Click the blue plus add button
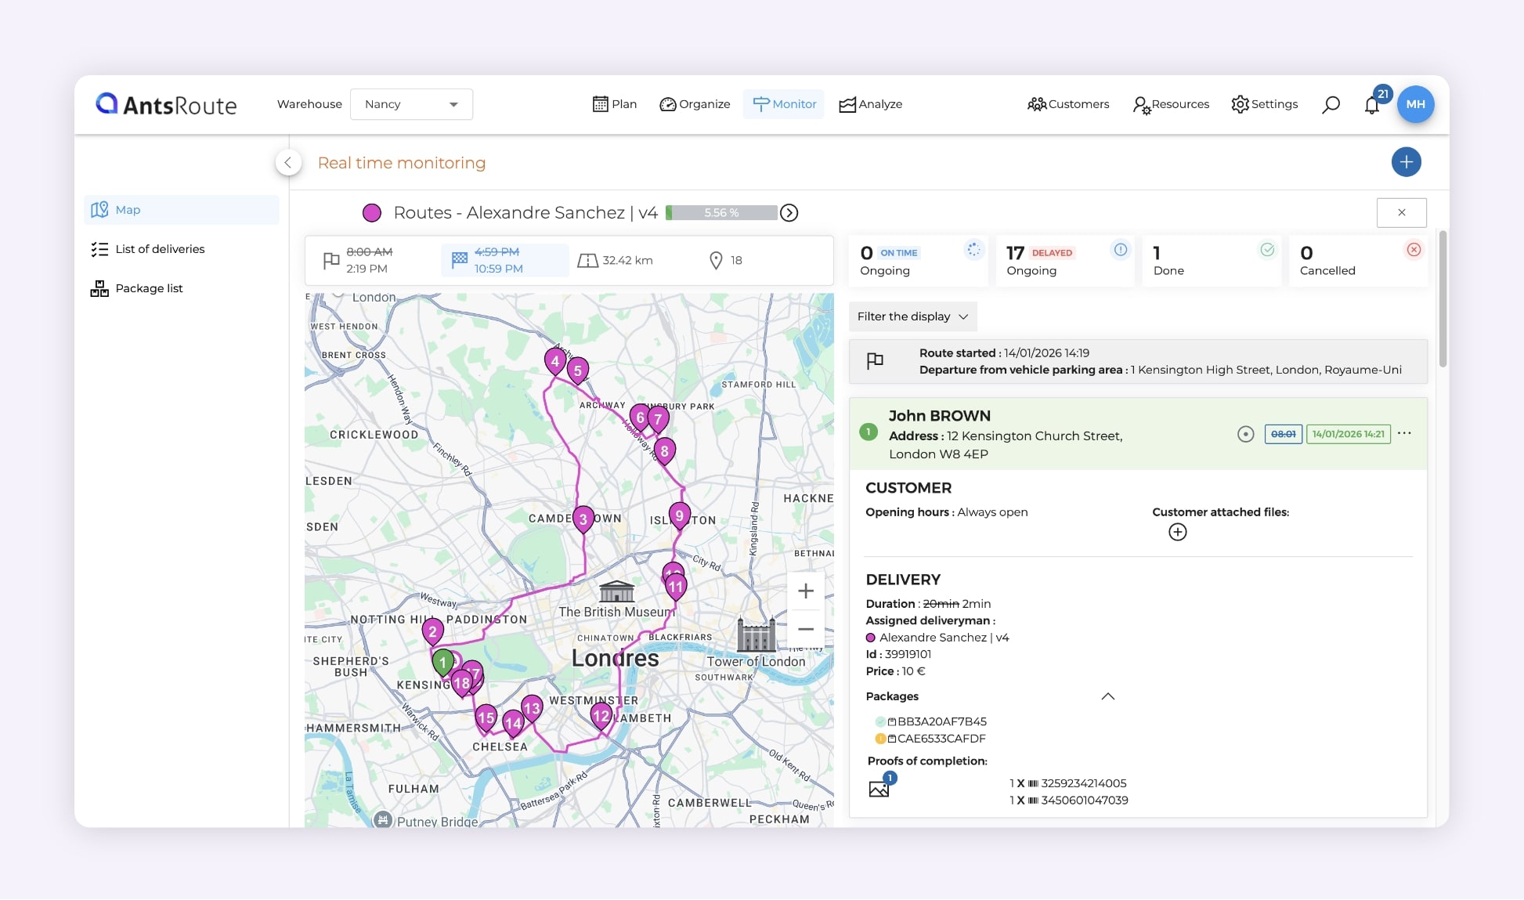Image resolution: width=1524 pixels, height=900 pixels. (1406, 162)
